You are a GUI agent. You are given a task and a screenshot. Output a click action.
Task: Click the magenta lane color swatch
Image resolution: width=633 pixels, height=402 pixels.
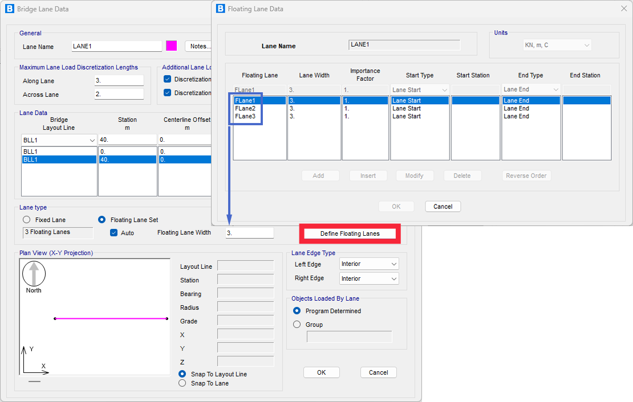171,46
